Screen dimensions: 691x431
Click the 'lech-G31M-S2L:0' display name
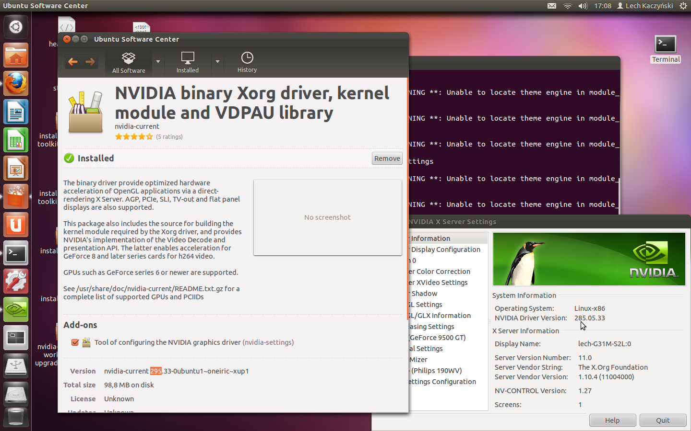(x=605, y=344)
